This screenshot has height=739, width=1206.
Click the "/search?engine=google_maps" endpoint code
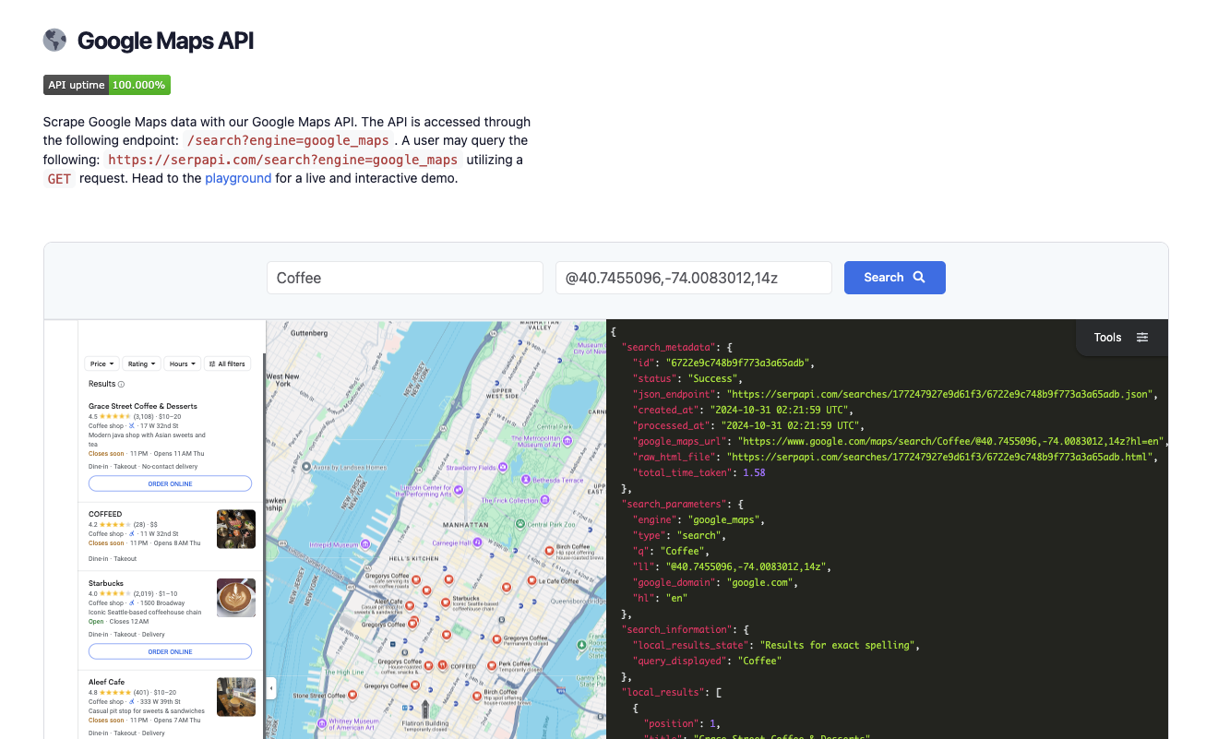[288, 140]
